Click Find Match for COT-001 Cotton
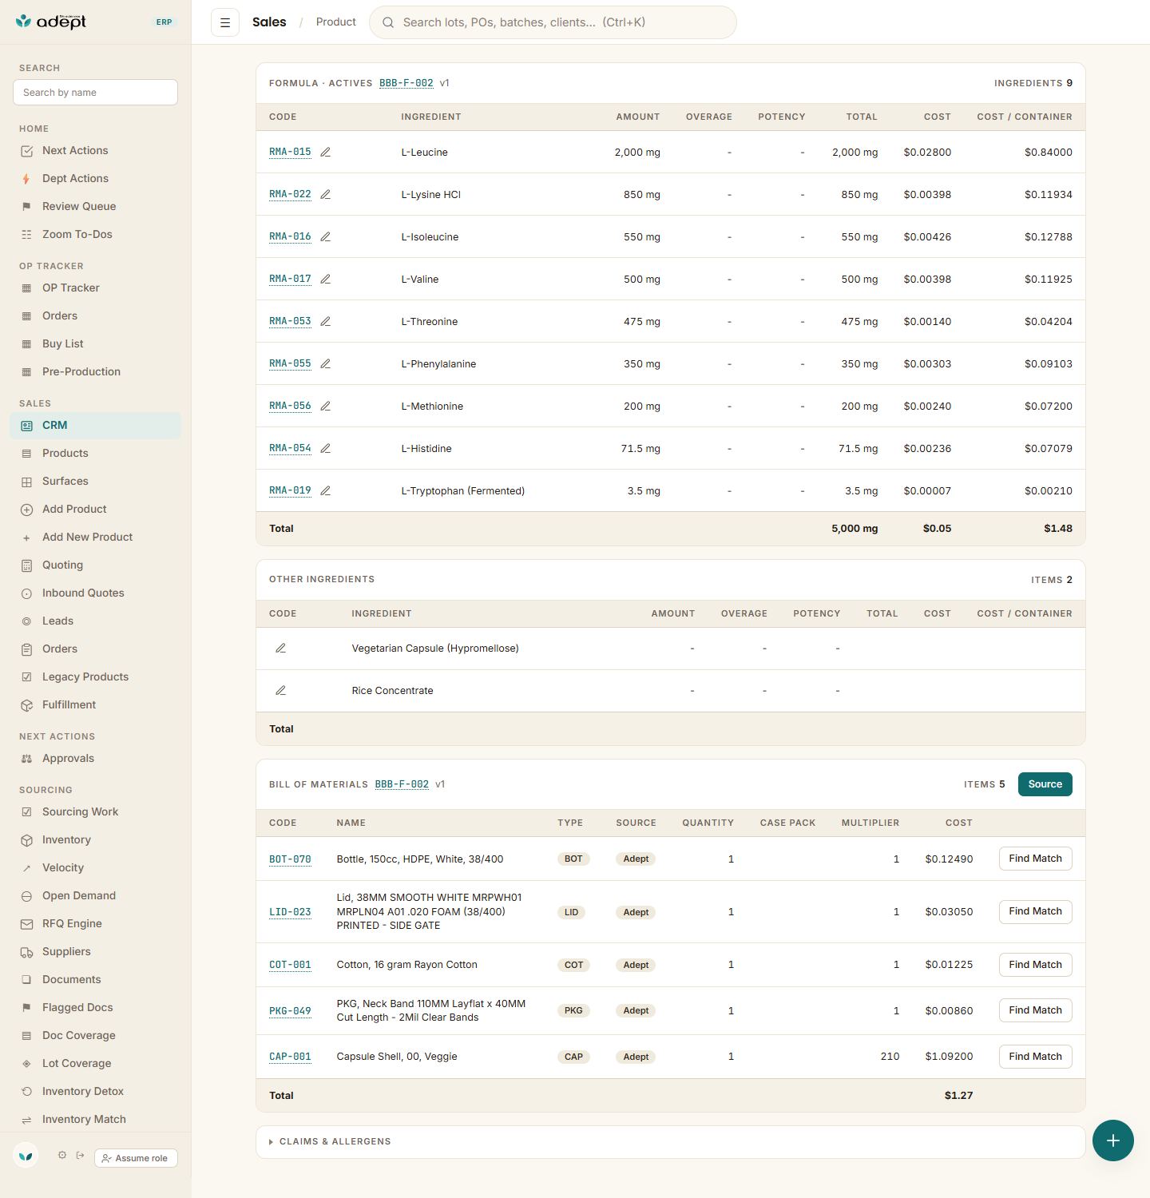 point(1036,965)
